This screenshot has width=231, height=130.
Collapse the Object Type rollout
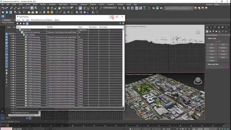[x=212, y=38]
